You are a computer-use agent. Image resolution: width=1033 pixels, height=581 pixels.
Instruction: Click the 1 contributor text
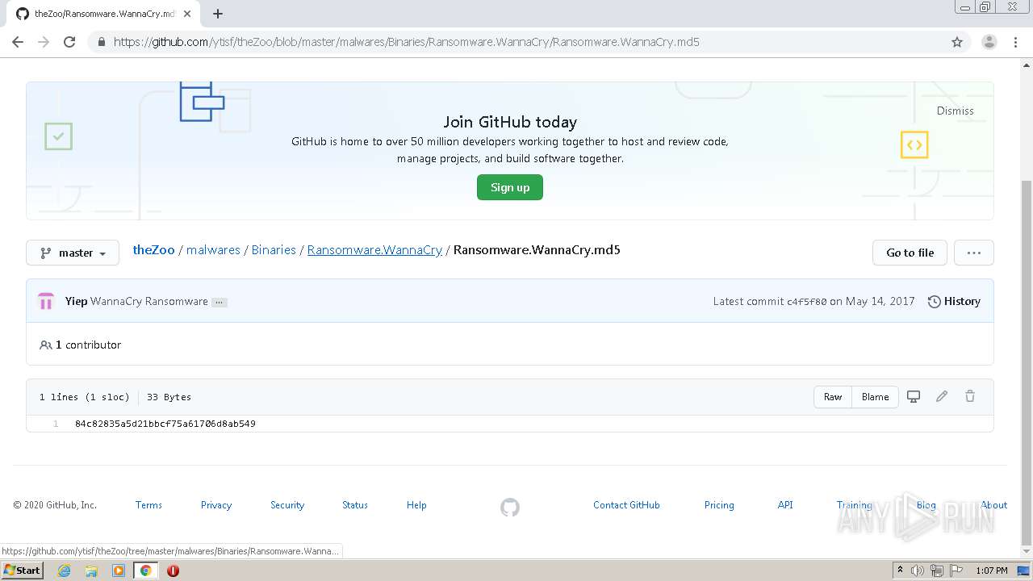(x=88, y=345)
